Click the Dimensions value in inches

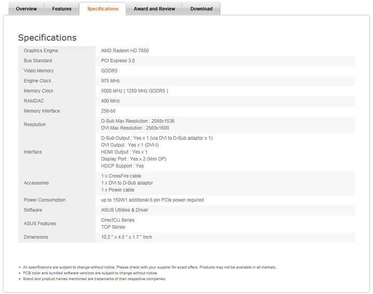click(126, 237)
